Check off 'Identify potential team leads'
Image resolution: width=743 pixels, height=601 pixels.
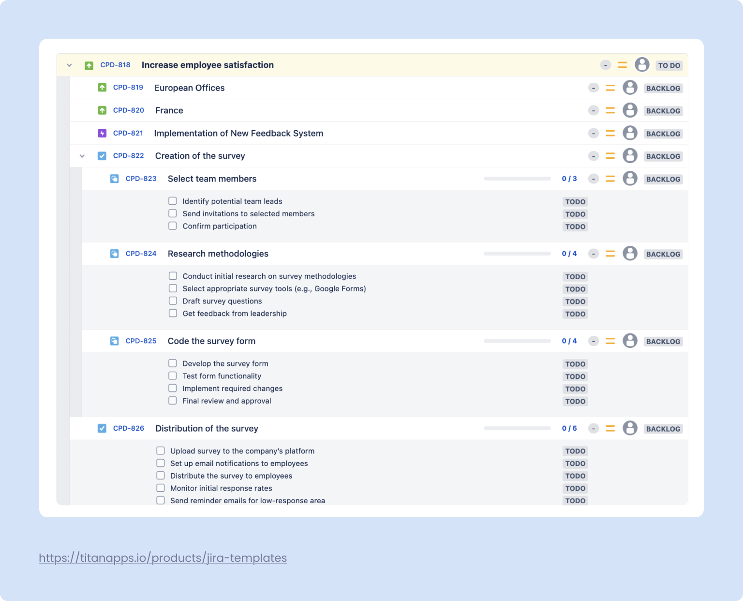173,200
